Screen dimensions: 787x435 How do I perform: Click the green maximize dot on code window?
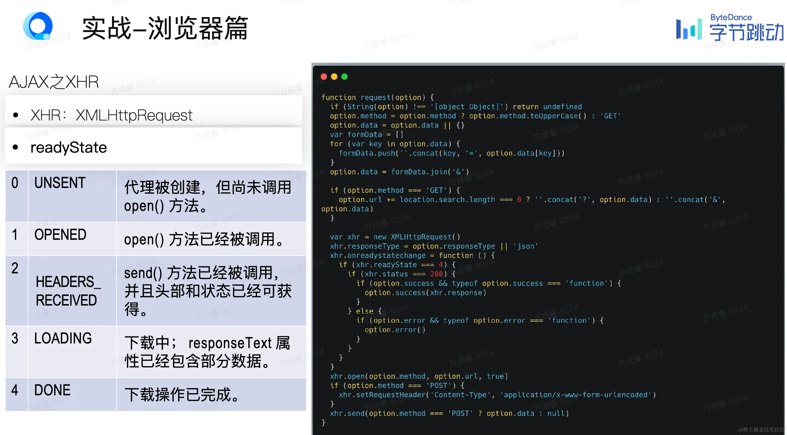[x=344, y=77]
